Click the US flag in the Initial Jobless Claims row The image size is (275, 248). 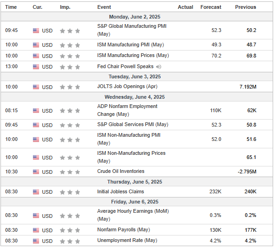tap(36, 192)
